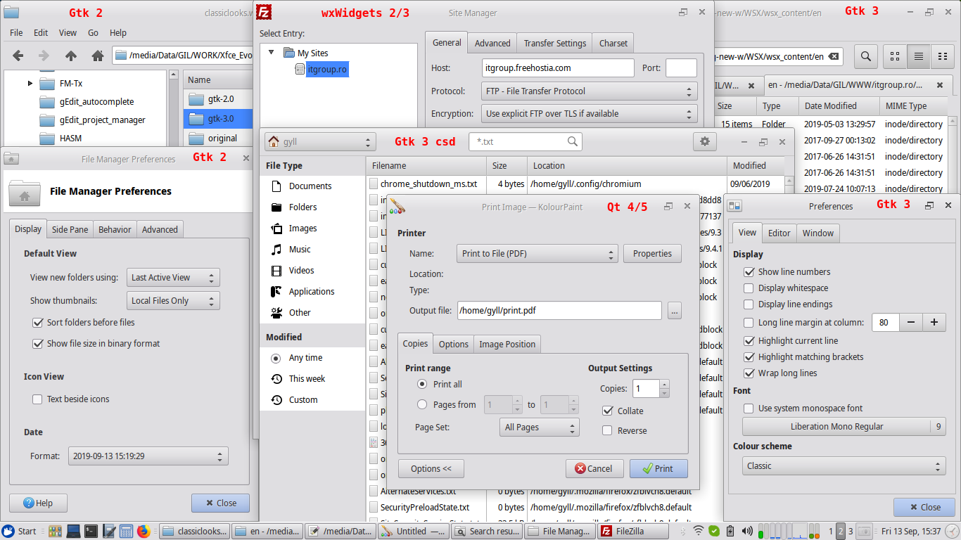Open the Show thumbnails dropdown
The image size is (961, 540).
(x=173, y=300)
